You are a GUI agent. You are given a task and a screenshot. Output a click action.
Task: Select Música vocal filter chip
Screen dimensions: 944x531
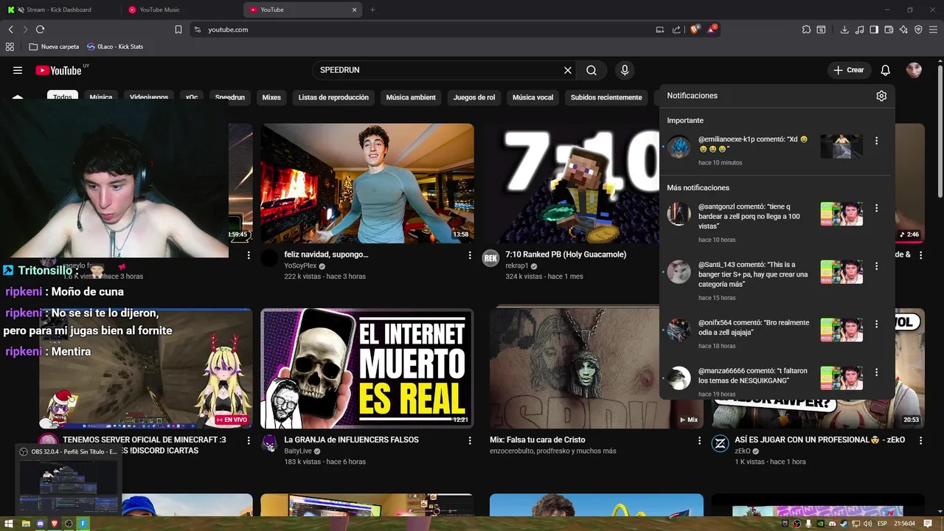532,97
